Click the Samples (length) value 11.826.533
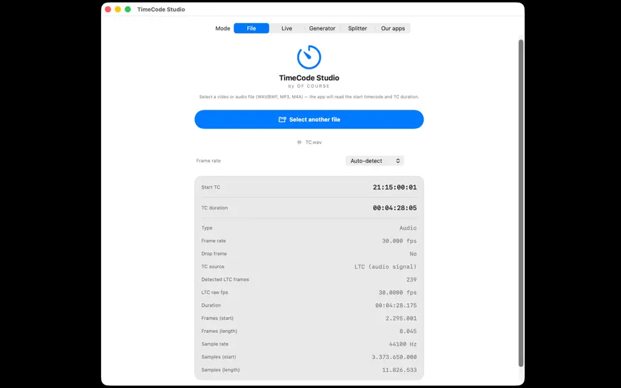 tap(399, 370)
